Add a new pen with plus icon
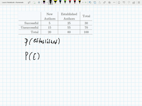142x106 pixels. pos(85,2)
